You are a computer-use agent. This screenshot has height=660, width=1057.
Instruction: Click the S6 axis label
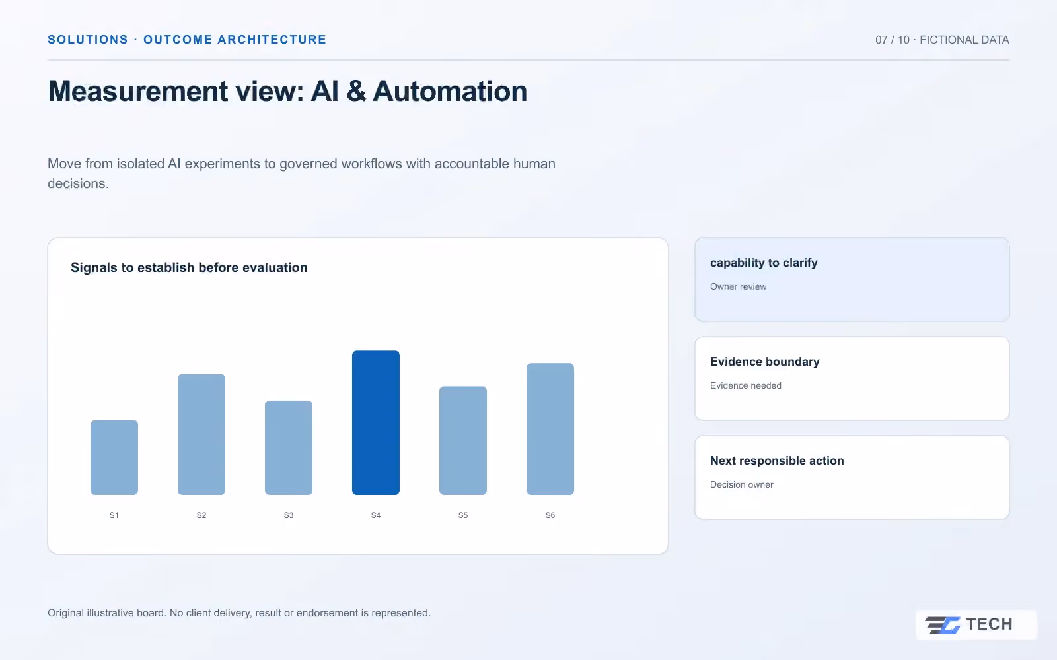550,515
